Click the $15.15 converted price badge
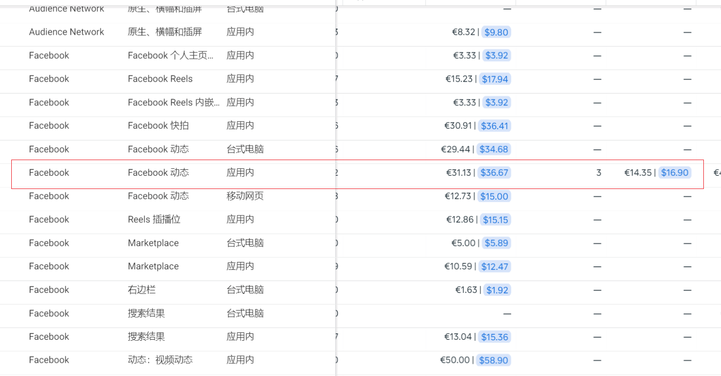 pyautogui.click(x=495, y=220)
